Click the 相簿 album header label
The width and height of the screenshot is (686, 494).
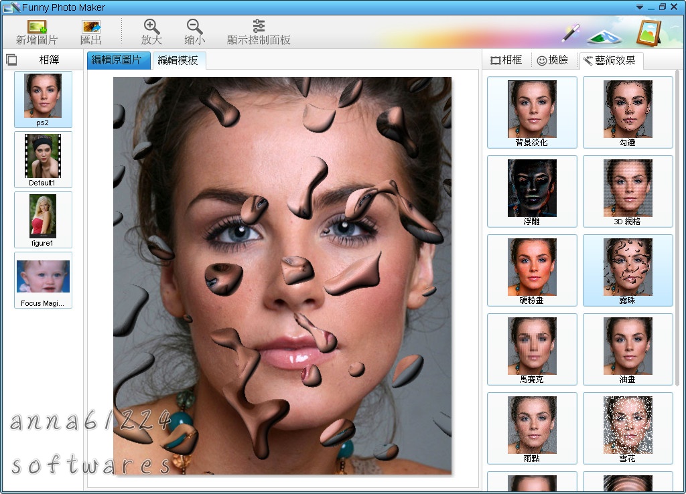[49, 60]
